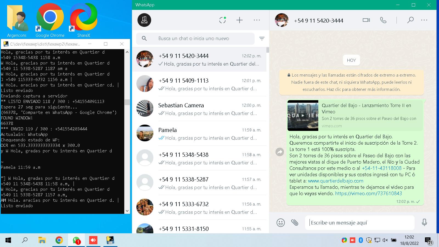This screenshot has width=439, height=247.
Task: Click the HOY date label
Action: (351, 60)
